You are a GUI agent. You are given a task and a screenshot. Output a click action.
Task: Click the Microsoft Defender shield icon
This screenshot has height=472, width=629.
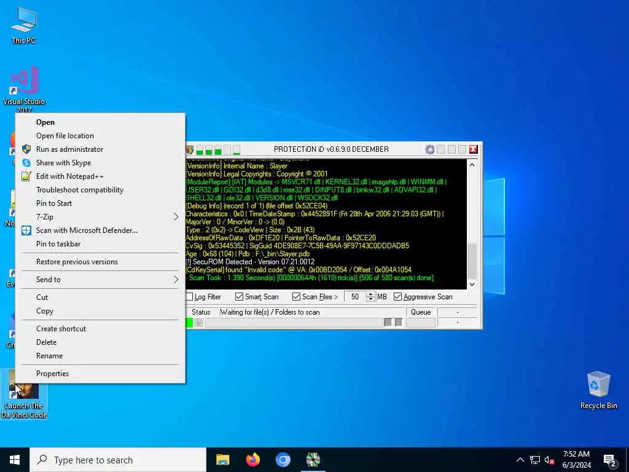(x=26, y=230)
